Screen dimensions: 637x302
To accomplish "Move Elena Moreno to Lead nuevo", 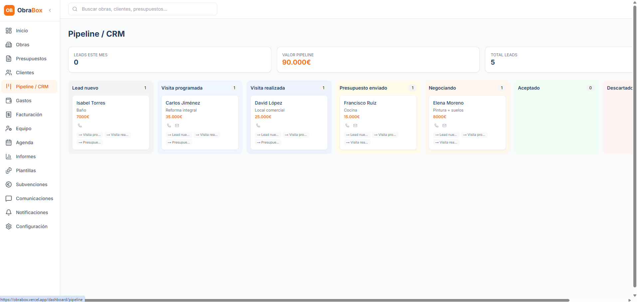I will pyautogui.click(x=446, y=135).
